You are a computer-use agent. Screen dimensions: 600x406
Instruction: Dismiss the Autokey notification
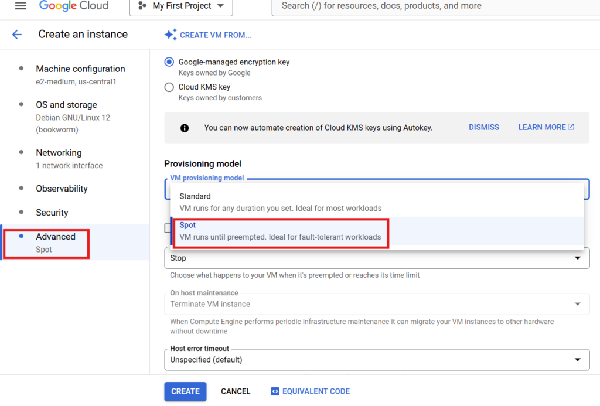[483, 127]
